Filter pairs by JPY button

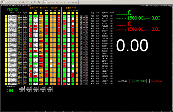(22, 91)
